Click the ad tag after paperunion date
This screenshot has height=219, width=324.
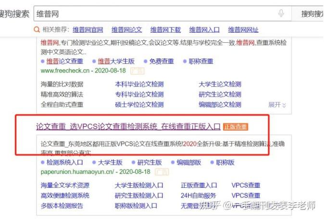tap(162, 172)
